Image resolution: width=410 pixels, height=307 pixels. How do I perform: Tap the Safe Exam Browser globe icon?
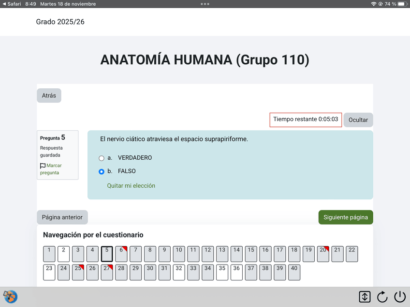10,296
